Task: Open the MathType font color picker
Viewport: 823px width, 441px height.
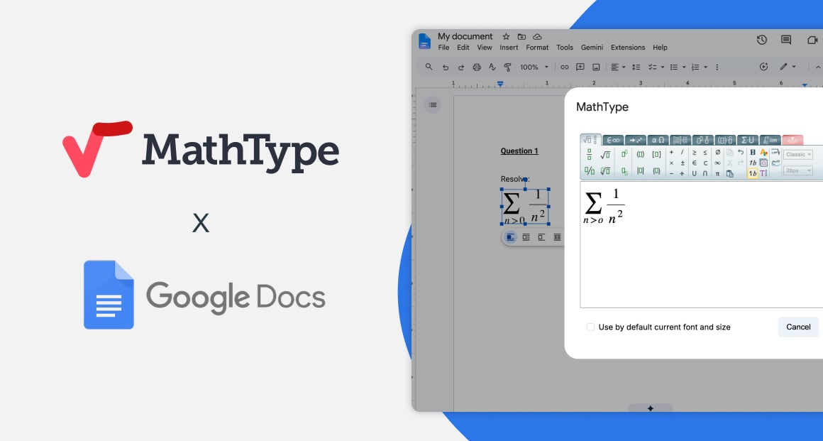Action: 763,153
